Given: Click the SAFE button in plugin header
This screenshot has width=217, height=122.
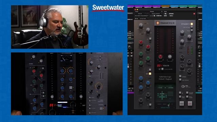Looking at the screenshot, I should pyautogui.click(x=165, y=16).
